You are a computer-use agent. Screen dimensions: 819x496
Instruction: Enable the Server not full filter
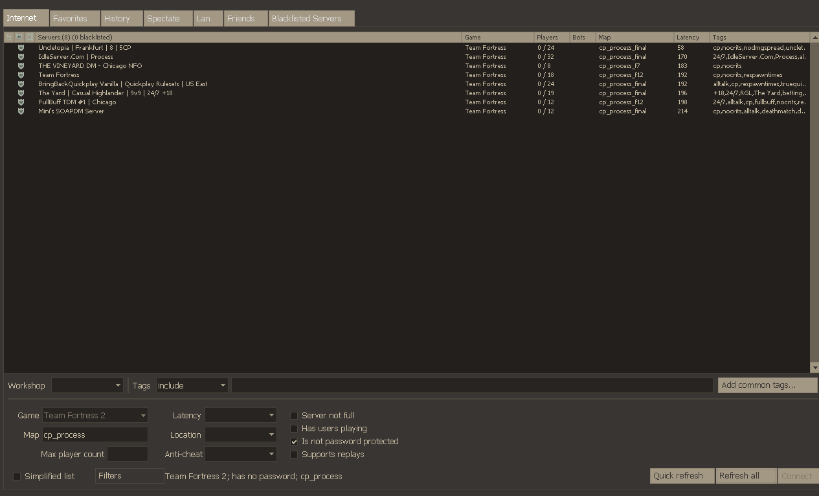[294, 416]
